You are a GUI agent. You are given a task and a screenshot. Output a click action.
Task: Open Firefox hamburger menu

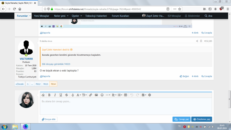point(228,9)
